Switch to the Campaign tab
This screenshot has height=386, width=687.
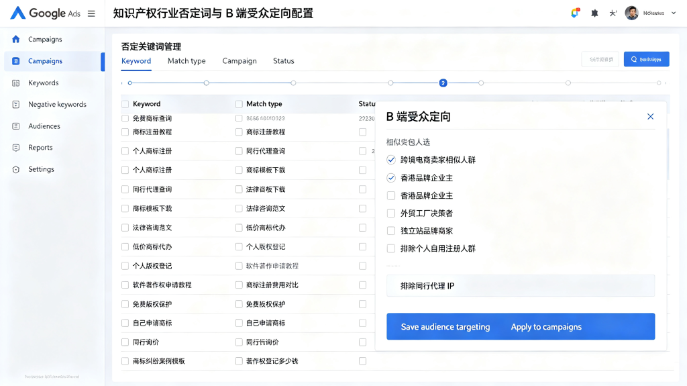[x=240, y=61]
